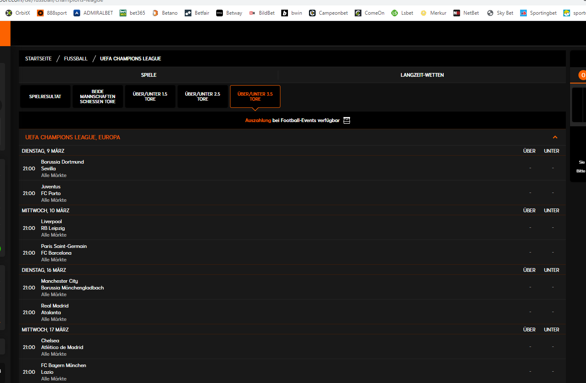586x383 pixels.
Task: Open Alle Märkte for Liverpool vs RB Leipzig
Action: pos(54,235)
